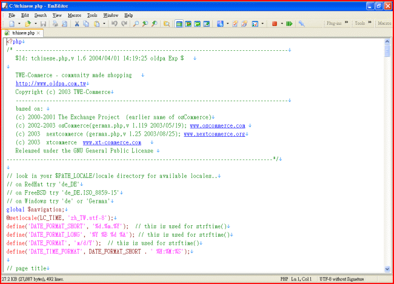Expand the Paste dropdown arrow
Screen dimensions: 394x284
pyautogui.click(x=104, y=24)
